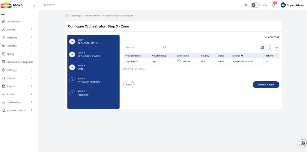The width and height of the screenshot is (307, 152).
Task: Click Submit & Next button
Action: pos(266,85)
